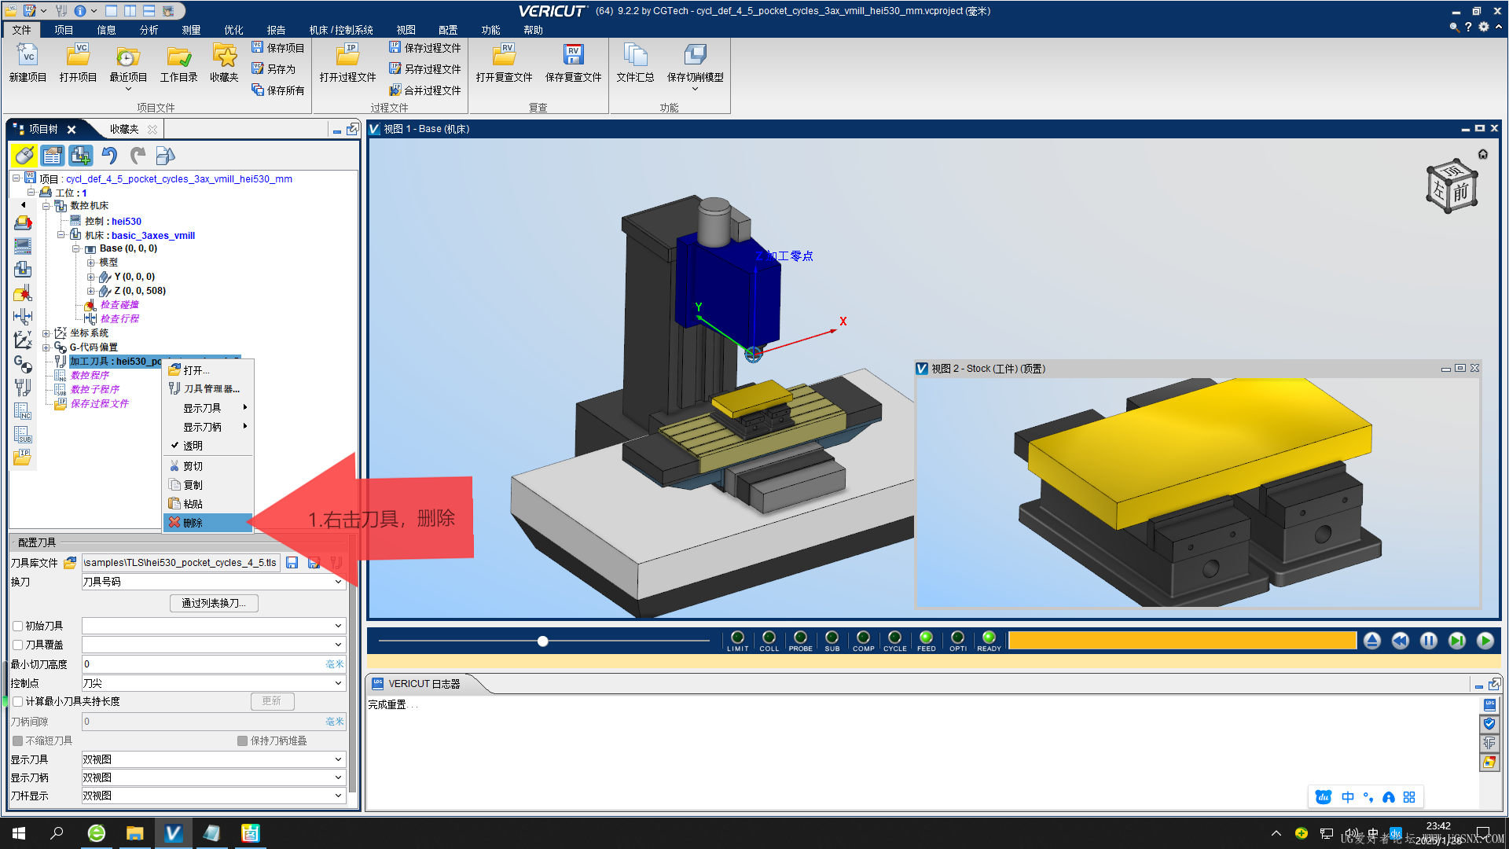This screenshot has height=849, width=1509.
Task: Click the play to end button
Action: click(x=1485, y=641)
